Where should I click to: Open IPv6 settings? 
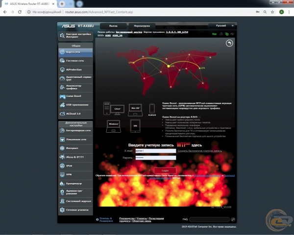(75, 166)
